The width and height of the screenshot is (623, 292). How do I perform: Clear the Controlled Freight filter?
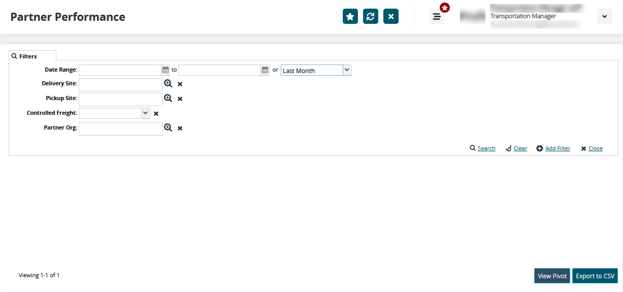point(156,114)
